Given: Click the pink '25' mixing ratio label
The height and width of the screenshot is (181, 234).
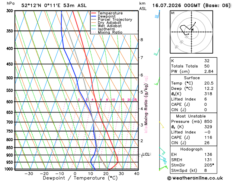Looking at the screenshot, I should 135,100.
